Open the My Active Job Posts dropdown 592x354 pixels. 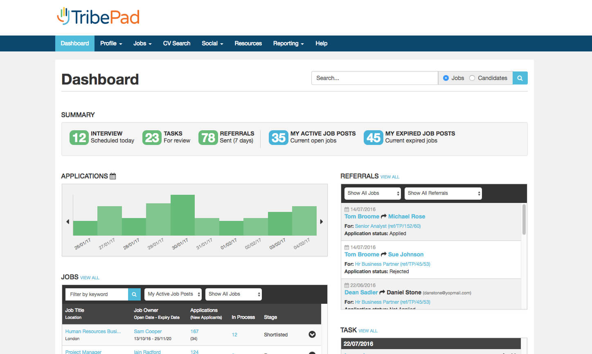(x=173, y=294)
